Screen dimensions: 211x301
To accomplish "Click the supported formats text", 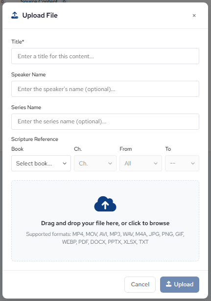I will coord(105,238).
